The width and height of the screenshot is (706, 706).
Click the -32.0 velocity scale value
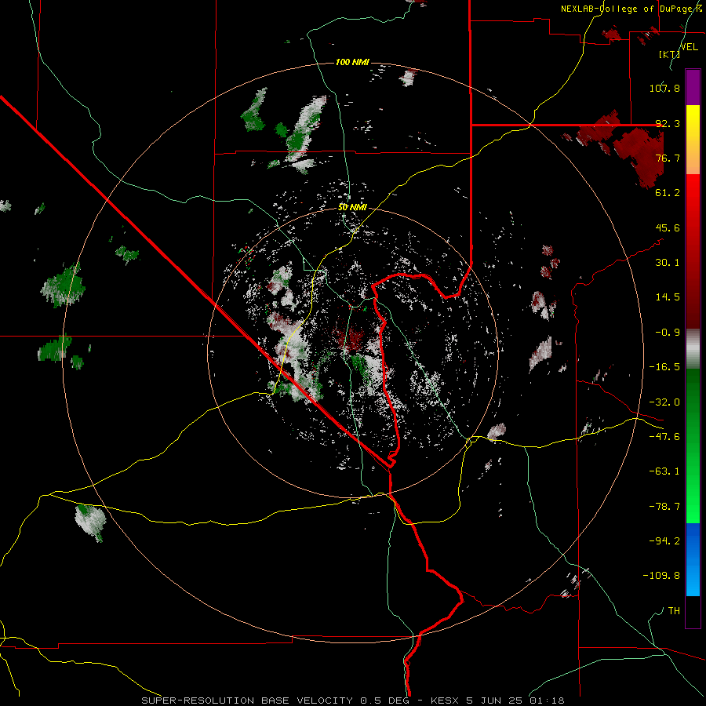(664, 402)
